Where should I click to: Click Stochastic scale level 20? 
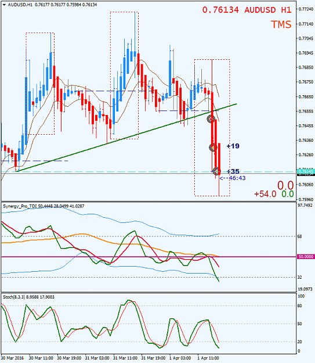300,342
